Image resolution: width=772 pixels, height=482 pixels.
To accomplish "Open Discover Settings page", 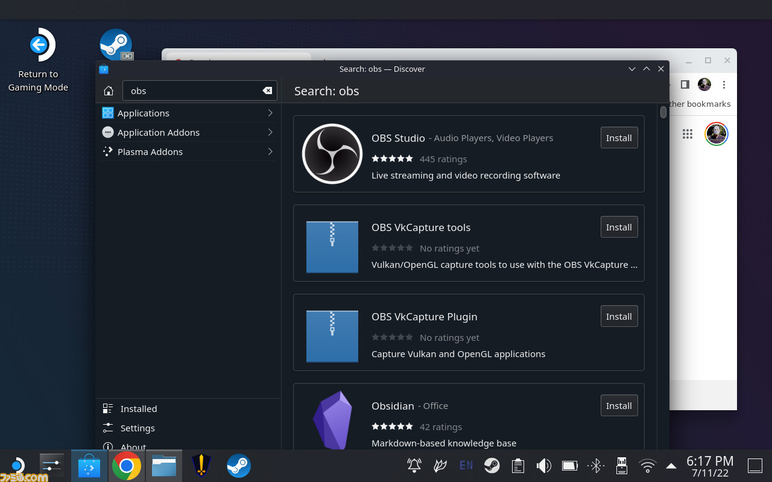I will (188, 428).
